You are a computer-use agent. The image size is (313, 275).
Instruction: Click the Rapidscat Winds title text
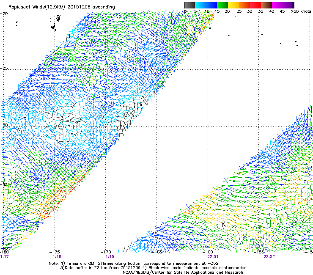click(x=61, y=7)
